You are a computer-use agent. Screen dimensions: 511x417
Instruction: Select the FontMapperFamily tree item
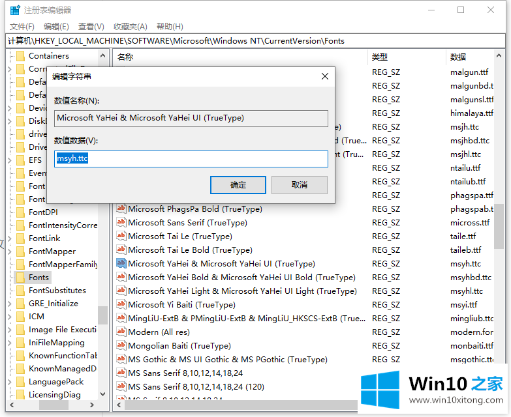[63, 264]
